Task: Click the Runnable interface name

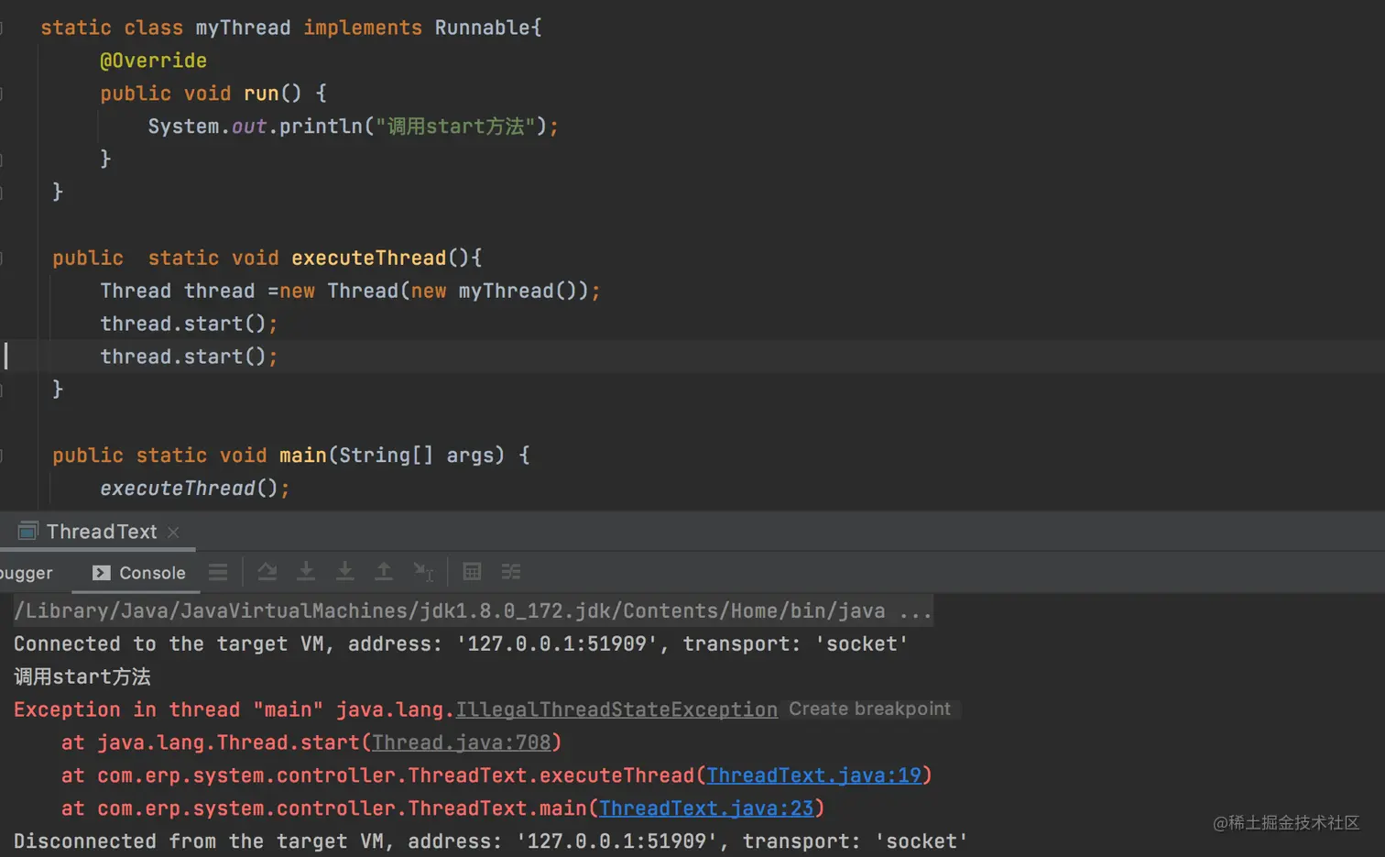Action: (x=483, y=27)
